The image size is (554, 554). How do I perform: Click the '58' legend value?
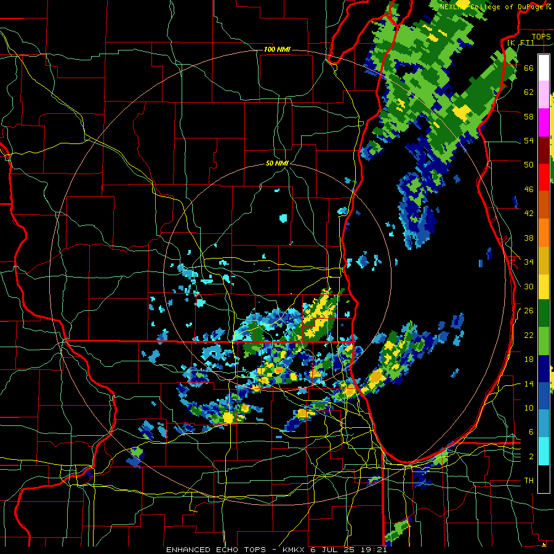(x=529, y=116)
